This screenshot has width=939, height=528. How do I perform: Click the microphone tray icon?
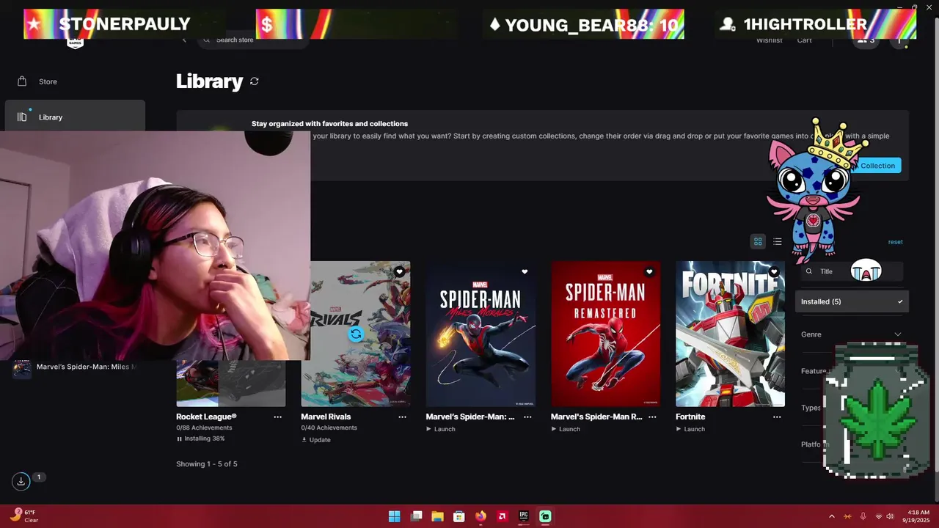tap(863, 516)
